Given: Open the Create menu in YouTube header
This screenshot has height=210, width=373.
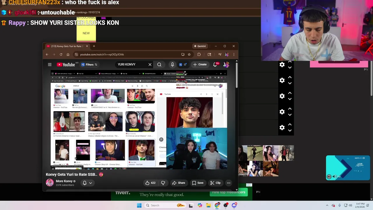Looking at the screenshot, I should click(200, 64).
